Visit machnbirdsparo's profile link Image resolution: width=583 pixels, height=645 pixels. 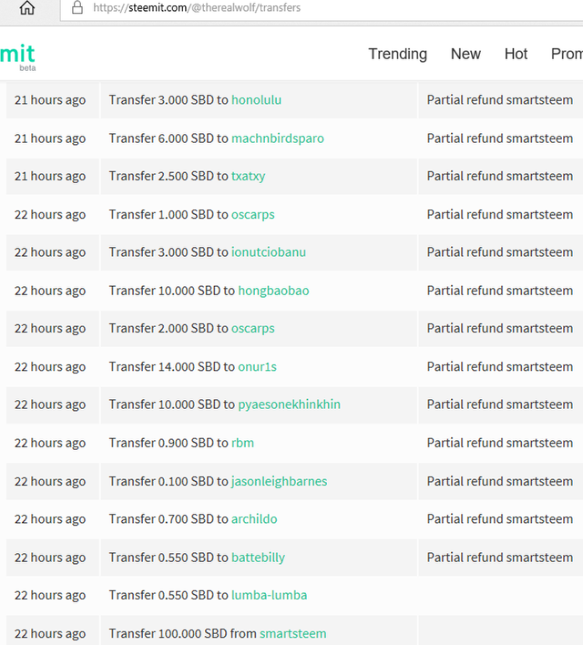pyautogui.click(x=278, y=138)
